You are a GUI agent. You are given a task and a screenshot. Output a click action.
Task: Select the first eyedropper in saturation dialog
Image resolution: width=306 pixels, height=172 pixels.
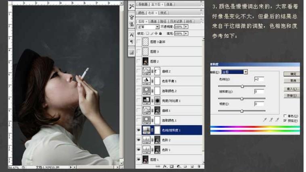click(x=265, y=120)
